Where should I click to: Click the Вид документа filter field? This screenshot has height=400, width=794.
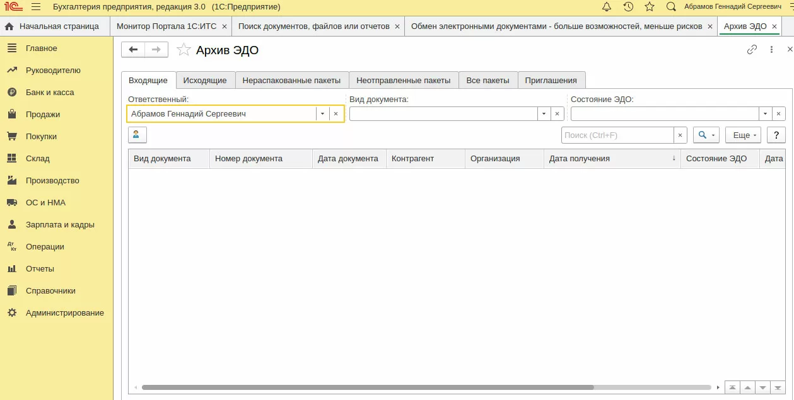[x=443, y=114]
